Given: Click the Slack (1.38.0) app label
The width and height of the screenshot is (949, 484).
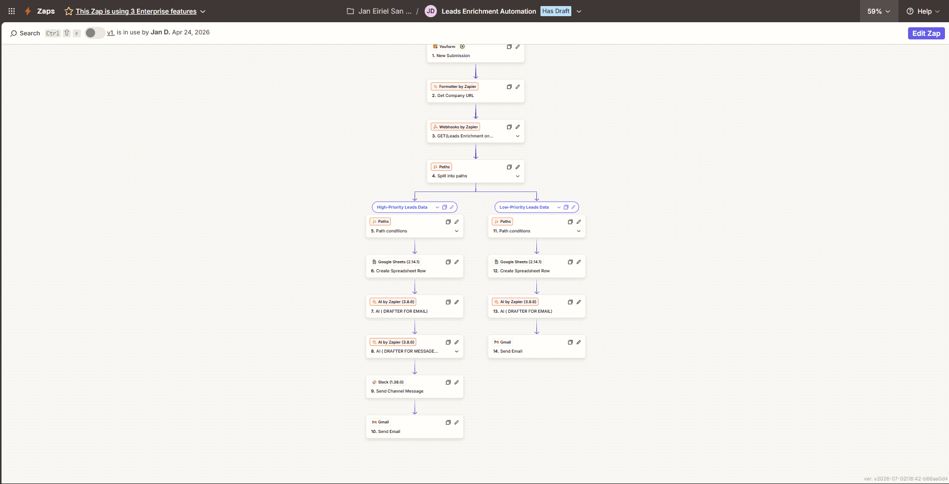Looking at the screenshot, I should (388, 382).
